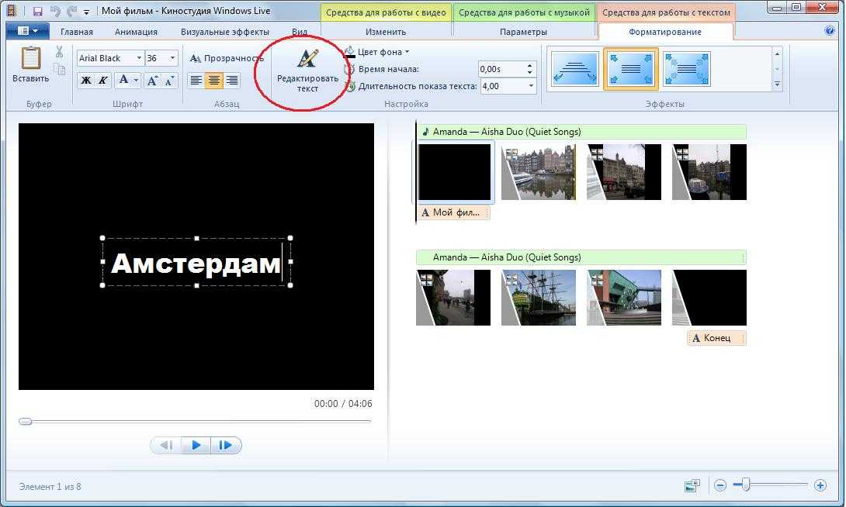Click the Мой фил... title caption
The image size is (846, 507).
point(454,212)
